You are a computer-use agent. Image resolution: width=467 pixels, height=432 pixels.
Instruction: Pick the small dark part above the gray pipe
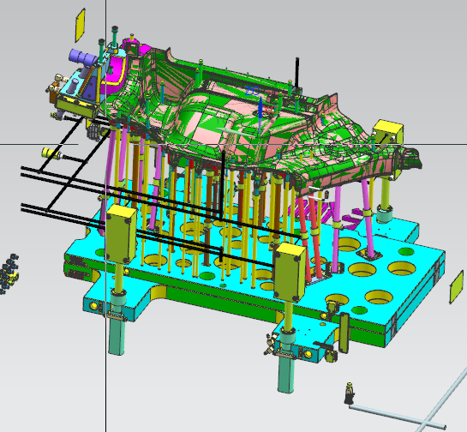[350, 393]
